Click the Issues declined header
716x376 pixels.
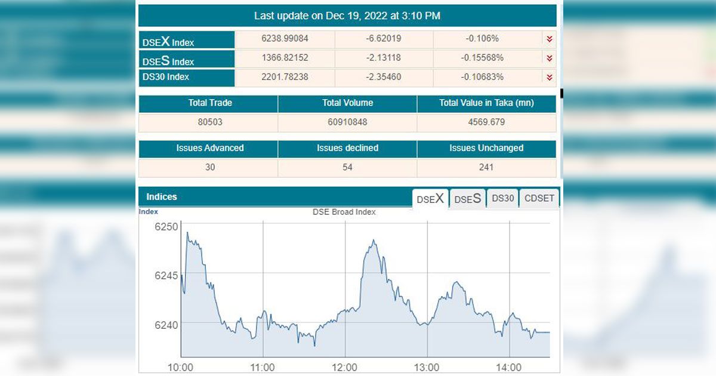pyautogui.click(x=348, y=148)
